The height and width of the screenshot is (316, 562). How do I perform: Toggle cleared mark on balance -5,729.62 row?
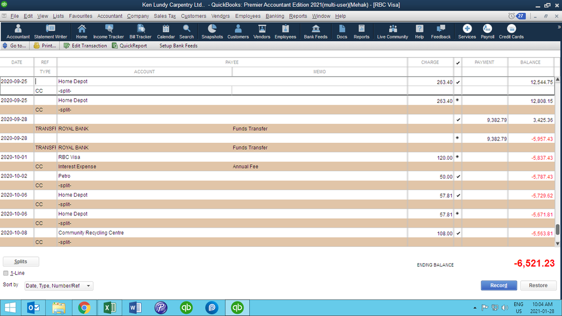(458, 195)
